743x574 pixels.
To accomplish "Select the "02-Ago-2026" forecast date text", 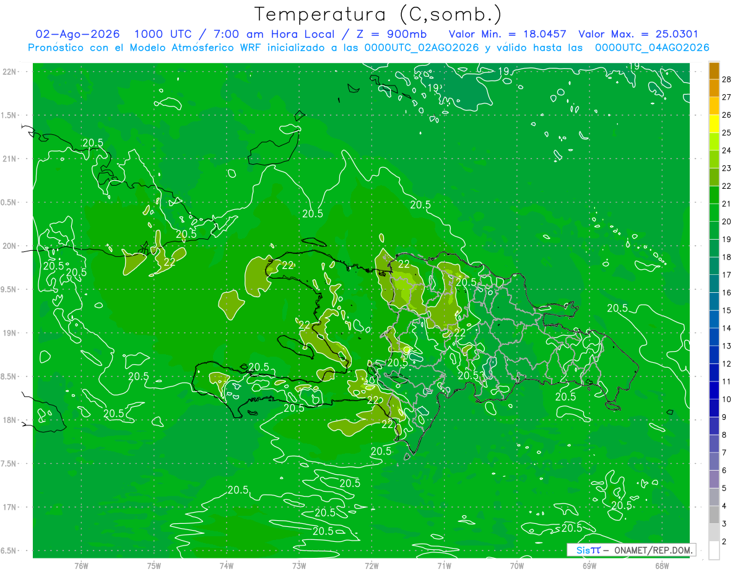I will [x=78, y=34].
